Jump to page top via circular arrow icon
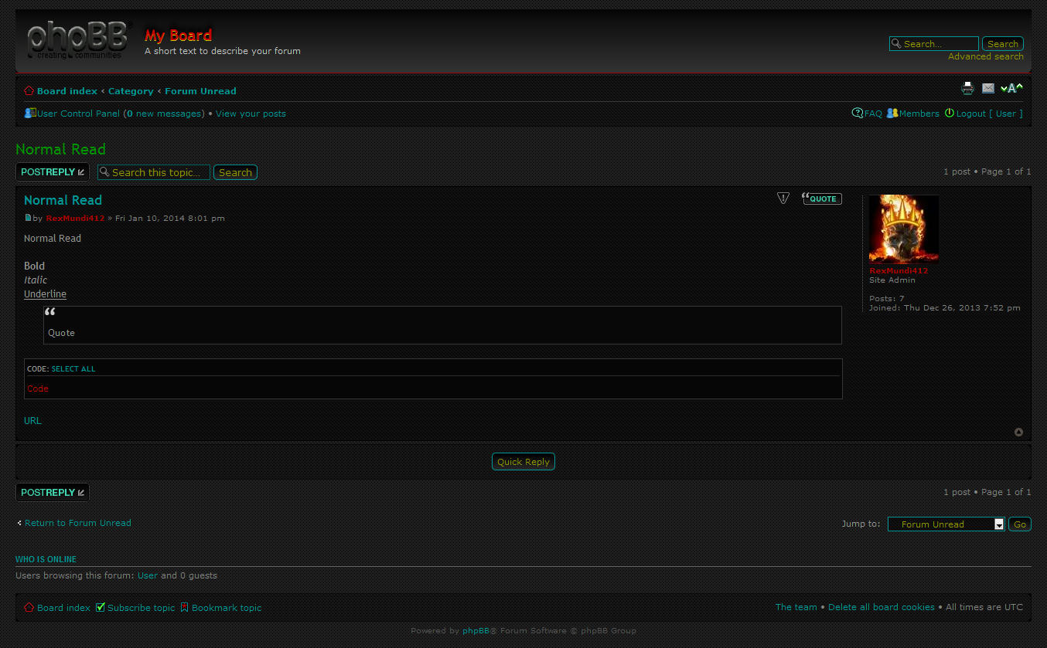The height and width of the screenshot is (648, 1047). click(1018, 432)
